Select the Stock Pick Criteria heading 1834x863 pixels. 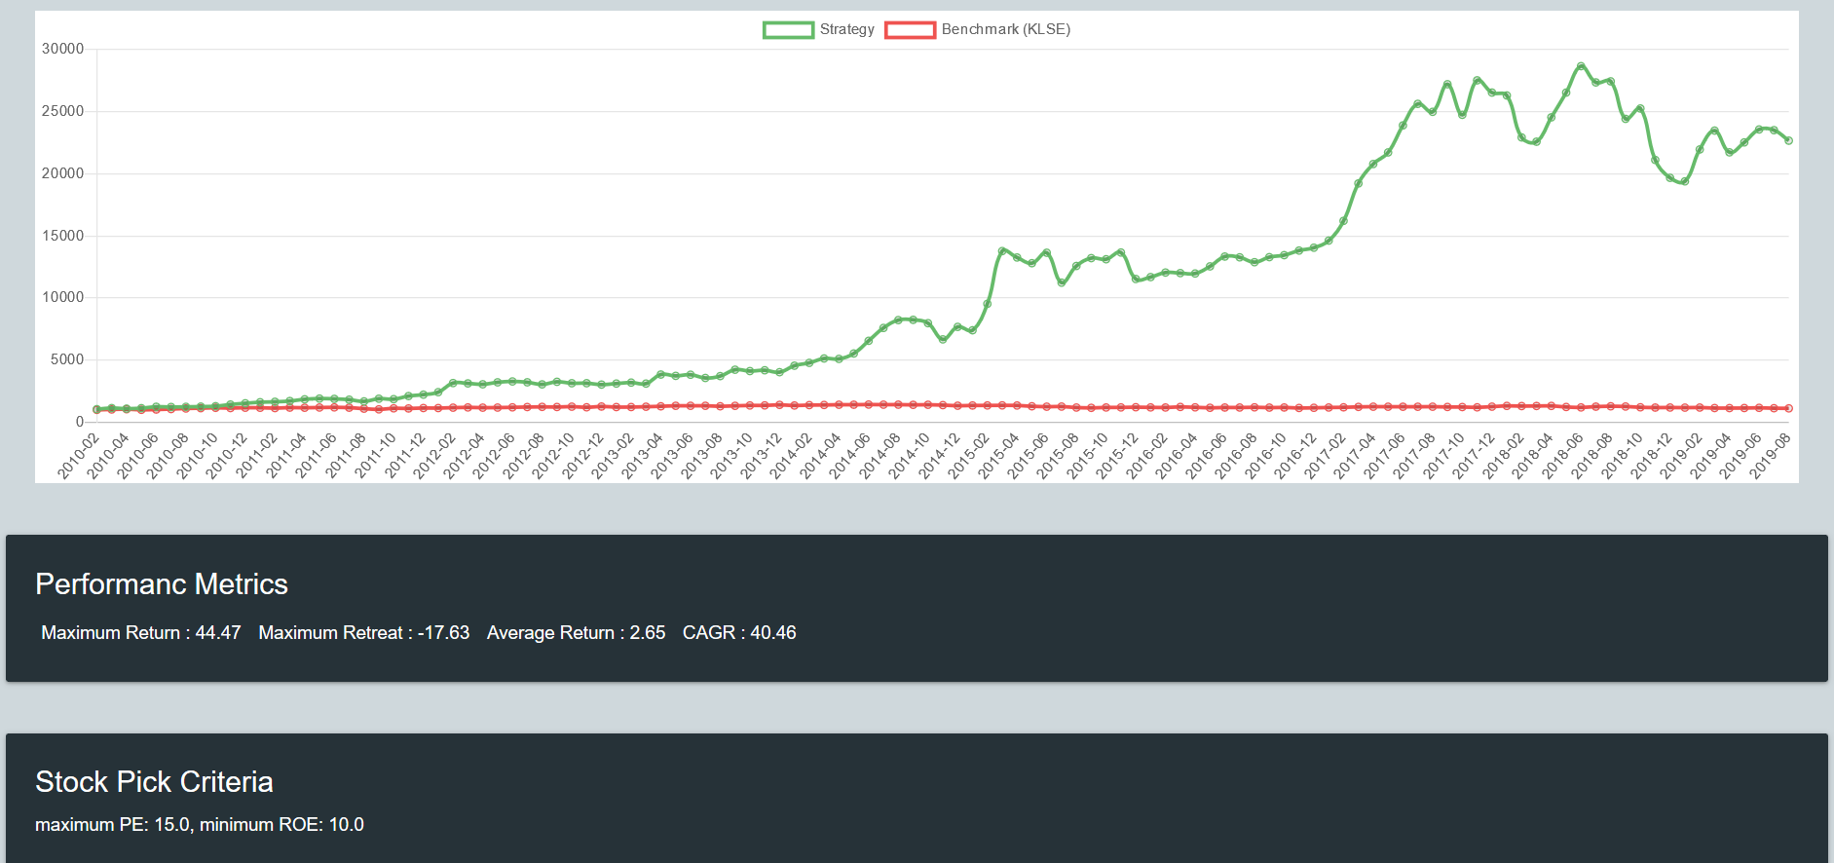154,781
